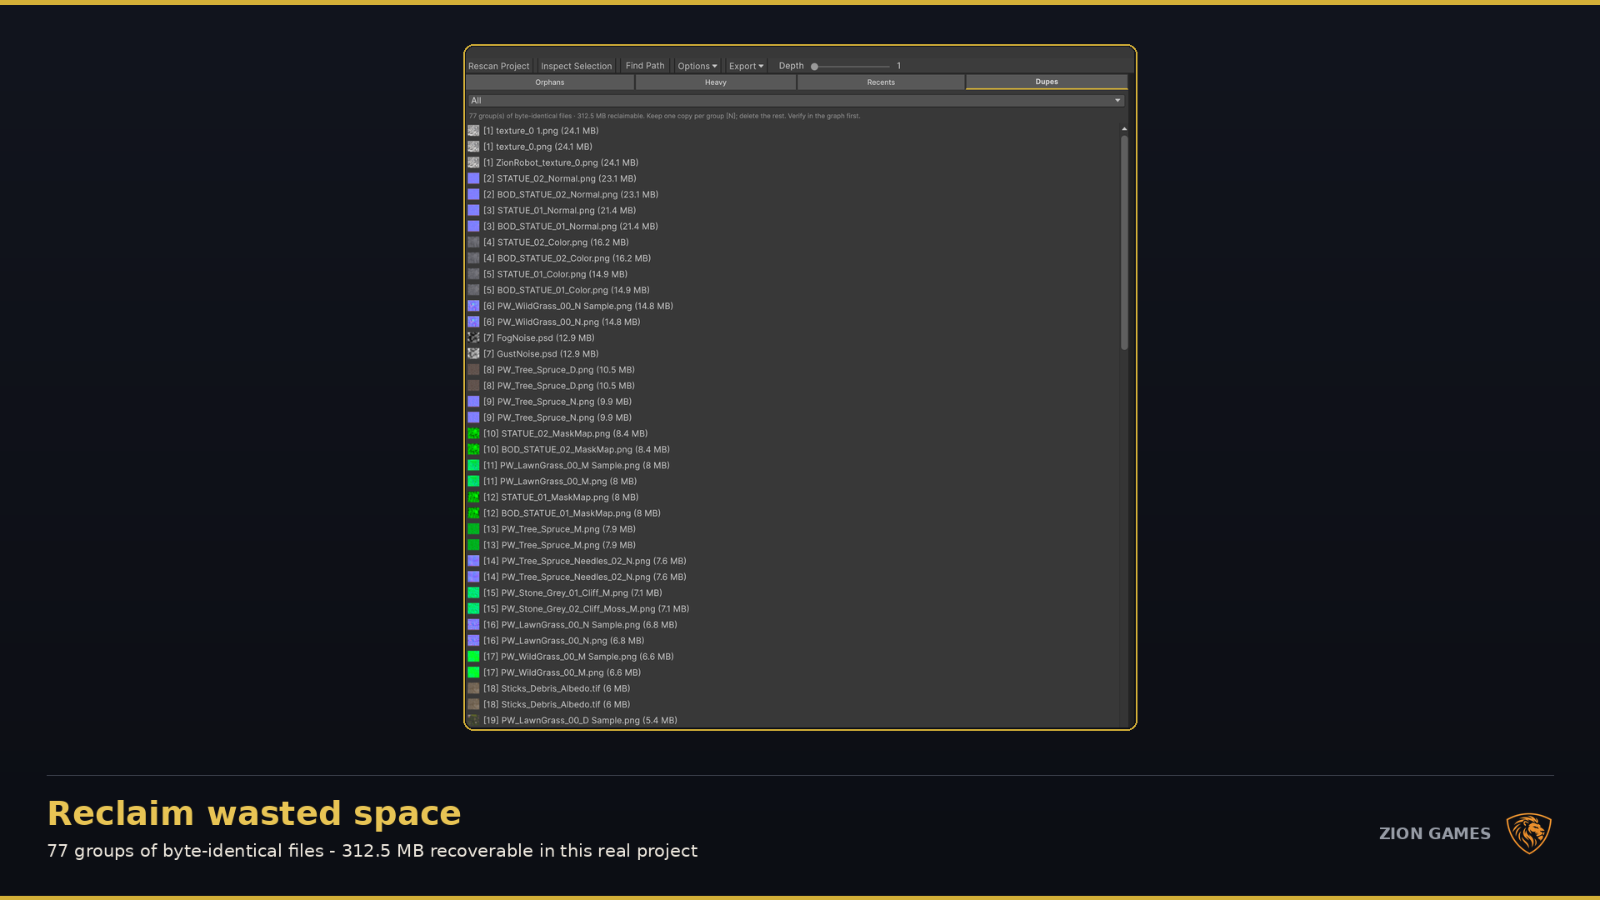Screen dimensions: 1600x900
Task: Click the Zion Games lion logo
Action: tap(1528, 833)
